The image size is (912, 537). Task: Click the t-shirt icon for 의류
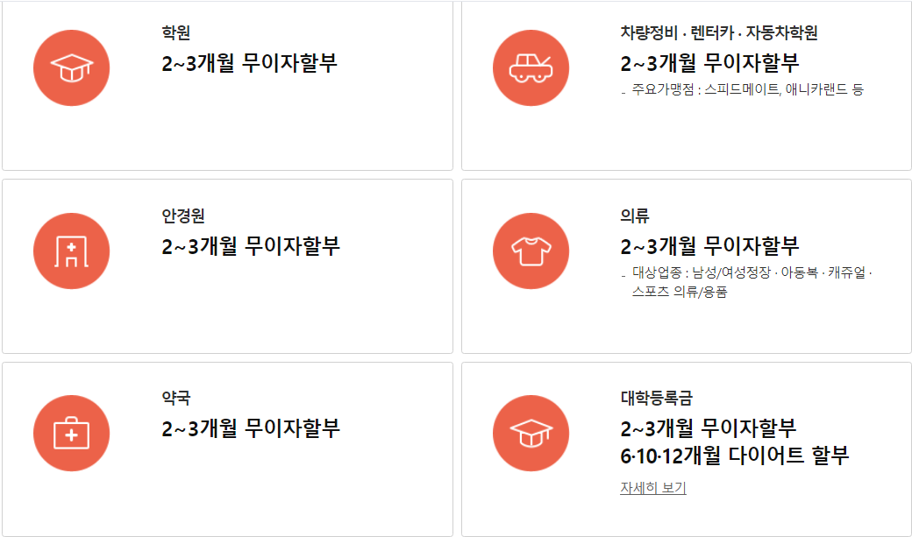pyautogui.click(x=531, y=251)
